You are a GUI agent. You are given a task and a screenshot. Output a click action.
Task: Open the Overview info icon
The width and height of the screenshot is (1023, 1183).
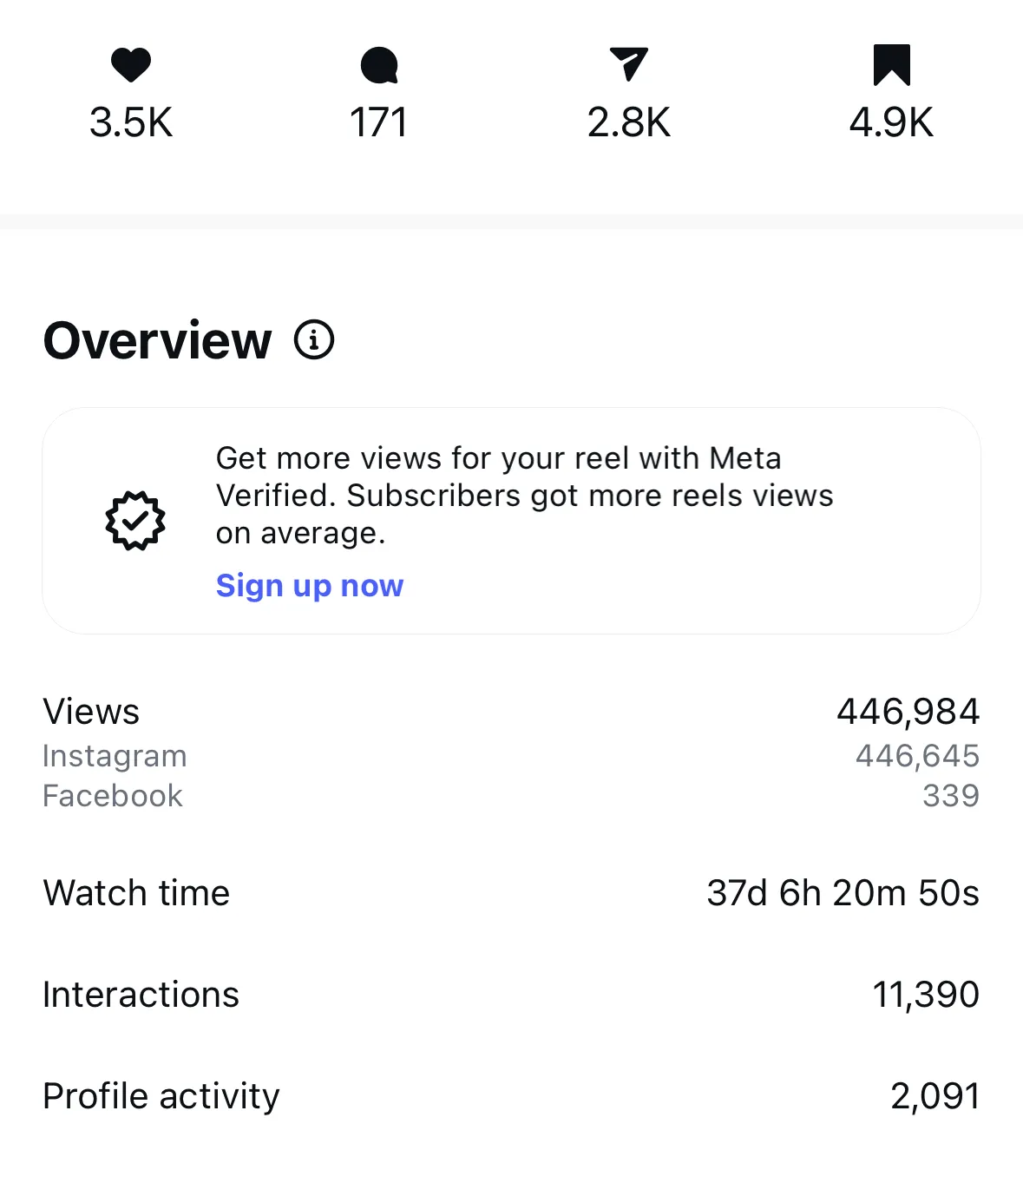(x=314, y=339)
